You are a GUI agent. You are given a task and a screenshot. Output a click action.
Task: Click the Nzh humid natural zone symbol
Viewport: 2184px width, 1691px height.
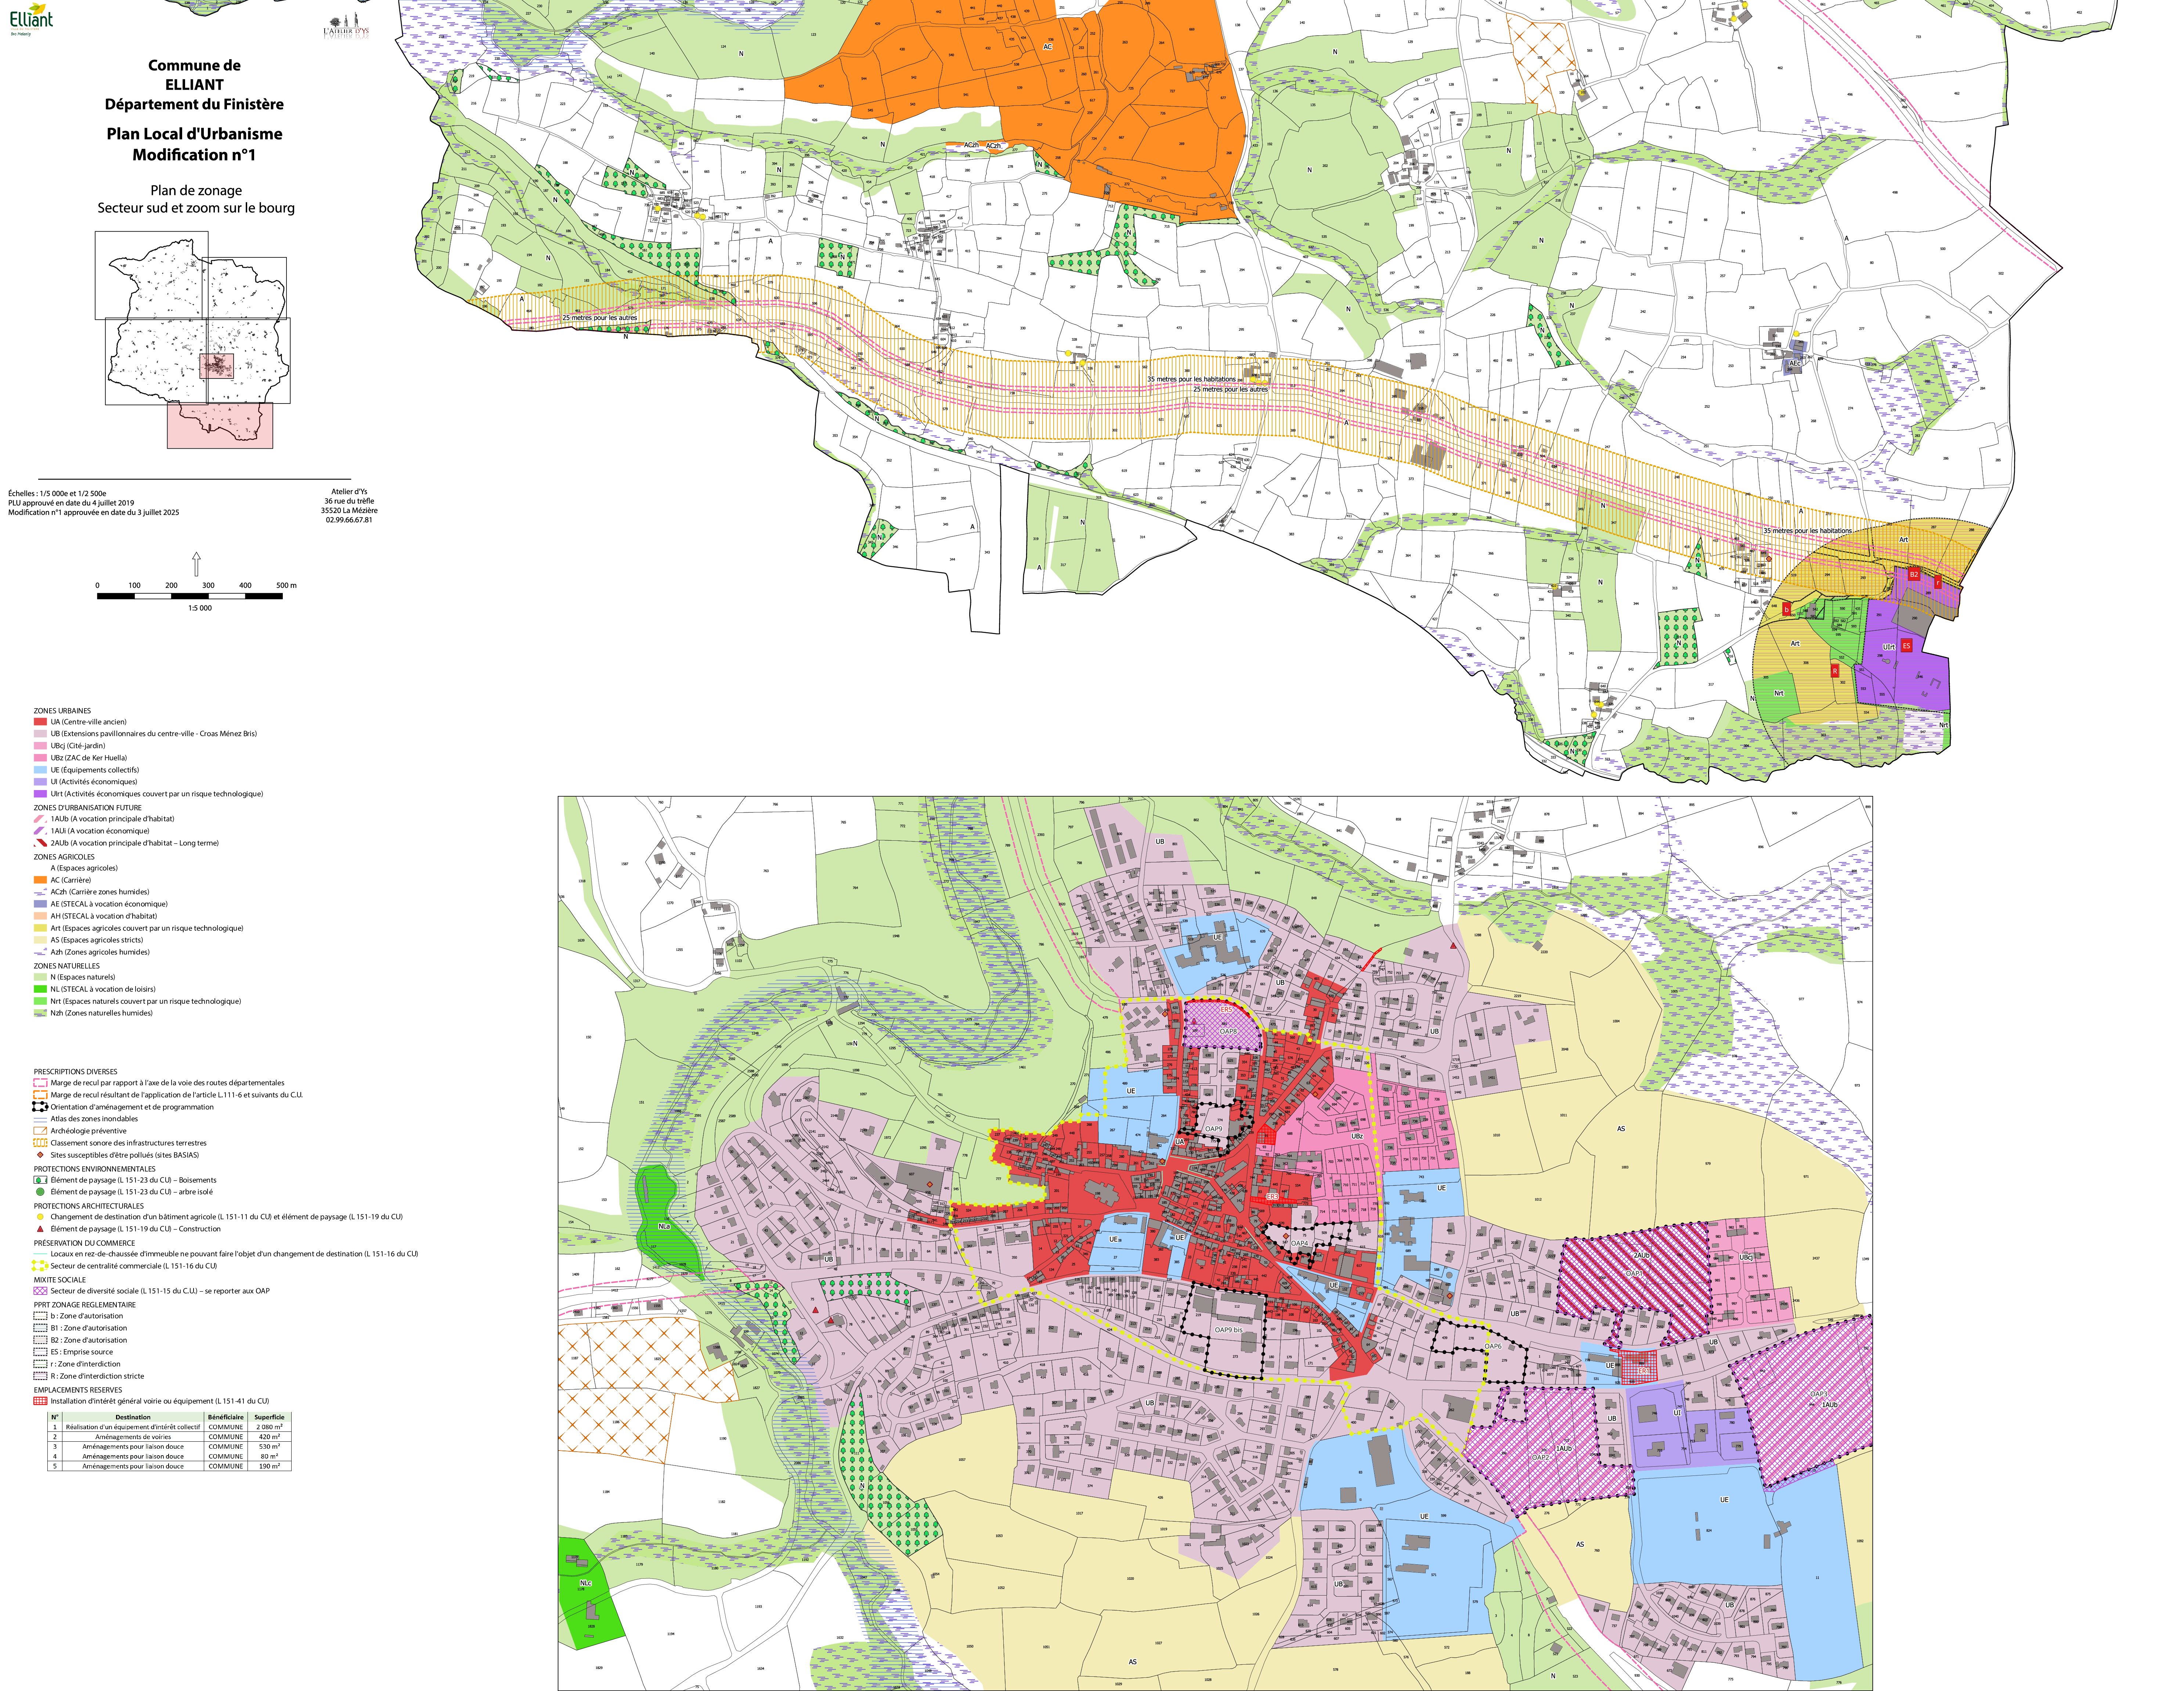point(40,1013)
